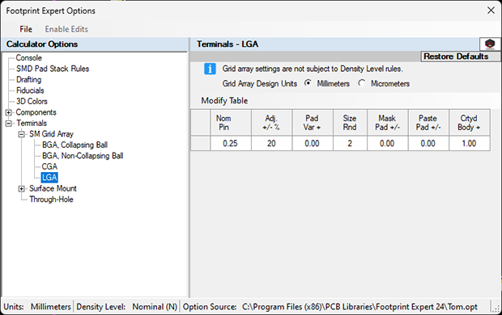The image size is (502, 315).
Task: Click the Units Millimeters status entry
Action: pos(37,307)
